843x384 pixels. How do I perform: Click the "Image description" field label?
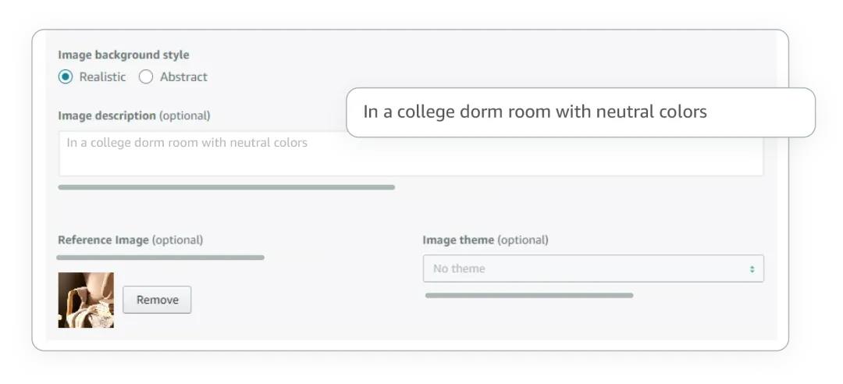tap(107, 116)
